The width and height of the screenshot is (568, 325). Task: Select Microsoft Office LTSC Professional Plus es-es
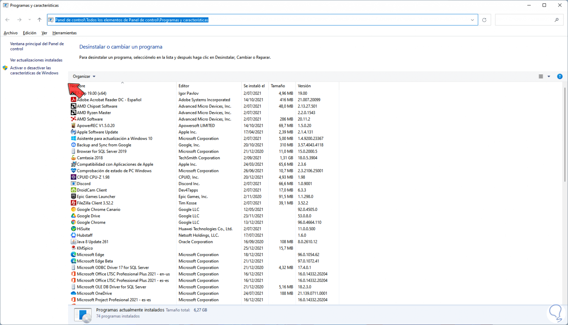123,281
